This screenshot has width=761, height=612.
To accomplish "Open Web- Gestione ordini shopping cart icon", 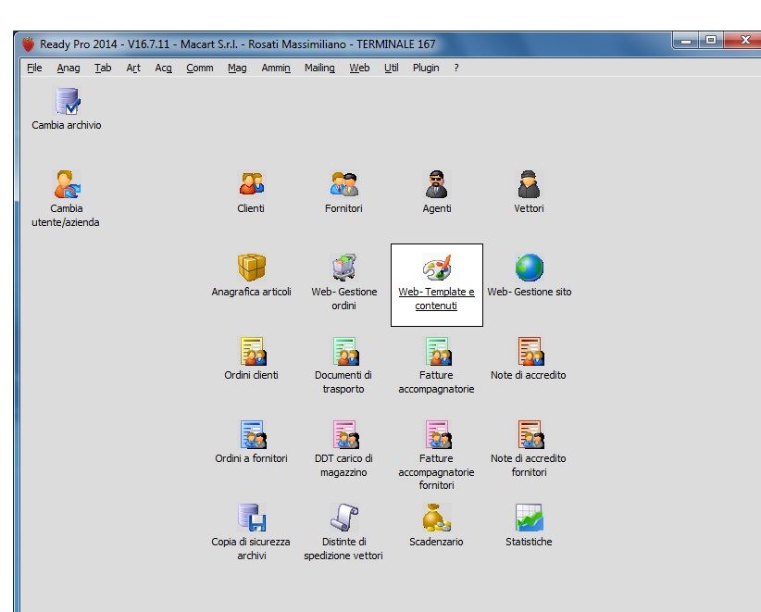I will click(344, 268).
